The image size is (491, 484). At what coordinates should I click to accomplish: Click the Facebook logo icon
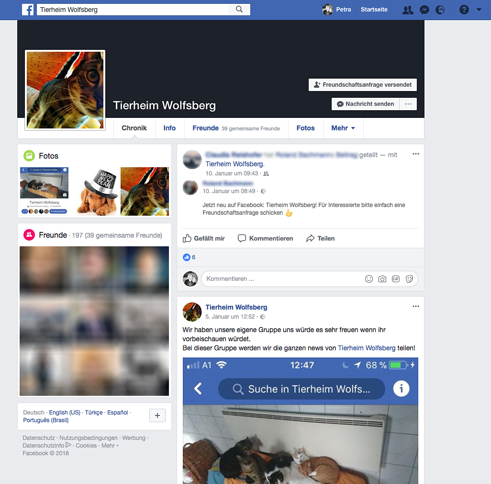(x=28, y=10)
